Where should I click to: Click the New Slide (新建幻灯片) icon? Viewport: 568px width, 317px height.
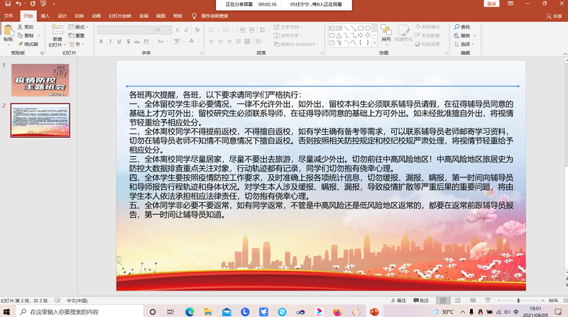point(57,30)
